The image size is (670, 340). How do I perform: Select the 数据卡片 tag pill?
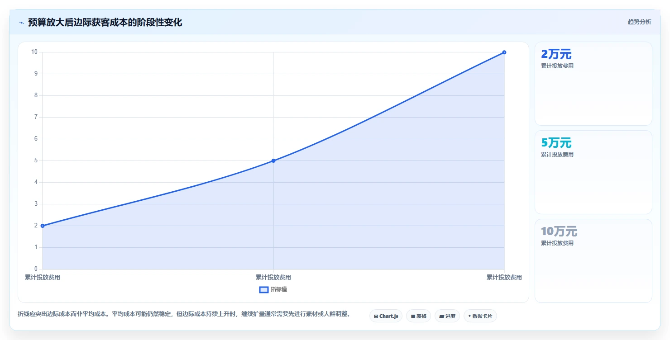click(480, 316)
